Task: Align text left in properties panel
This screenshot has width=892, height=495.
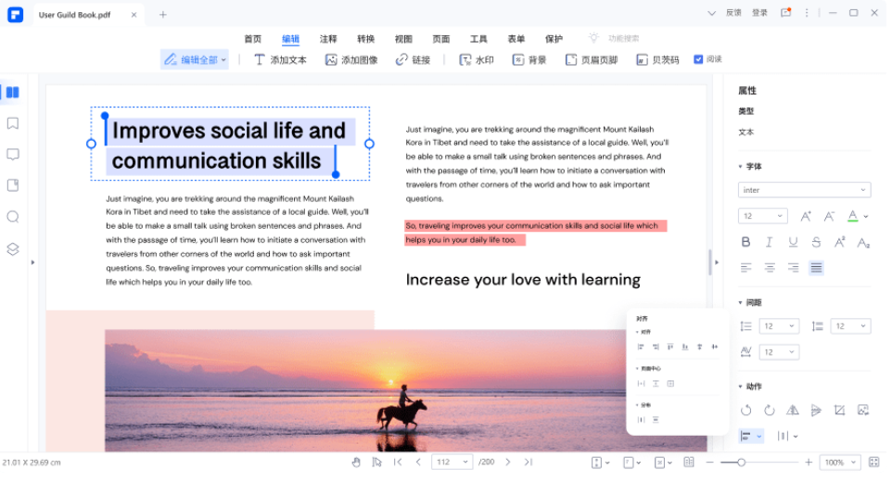Action: (x=745, y=267)
